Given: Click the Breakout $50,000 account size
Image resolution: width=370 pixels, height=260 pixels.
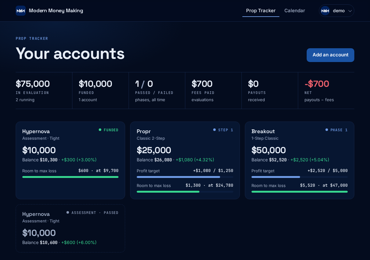Looking at the screenshot, I should [268, 150].
